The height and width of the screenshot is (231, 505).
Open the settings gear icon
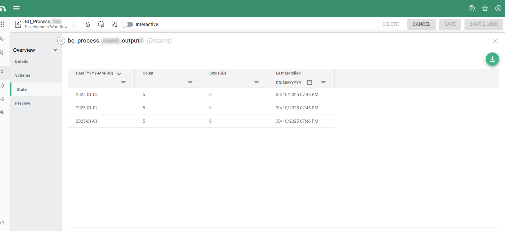click(x=485, y=8)
